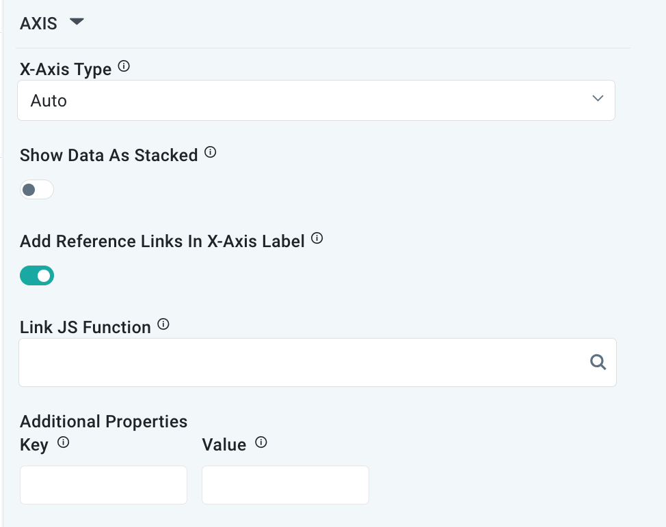Screen dimensions: 666x527
Task: Click the search magnifier in Link JS Function
Action: tap(598, 362)
